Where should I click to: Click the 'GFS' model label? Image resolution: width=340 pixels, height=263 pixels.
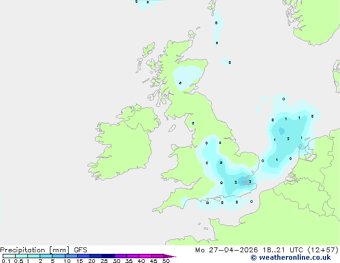tap(80, 250)
